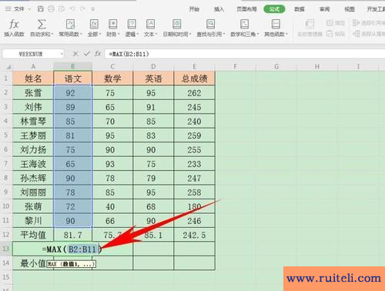Viewport: 385px width, 291px height.
Task: Click the 粘贴 button under 指定
Action: click(x=336, y=34)
